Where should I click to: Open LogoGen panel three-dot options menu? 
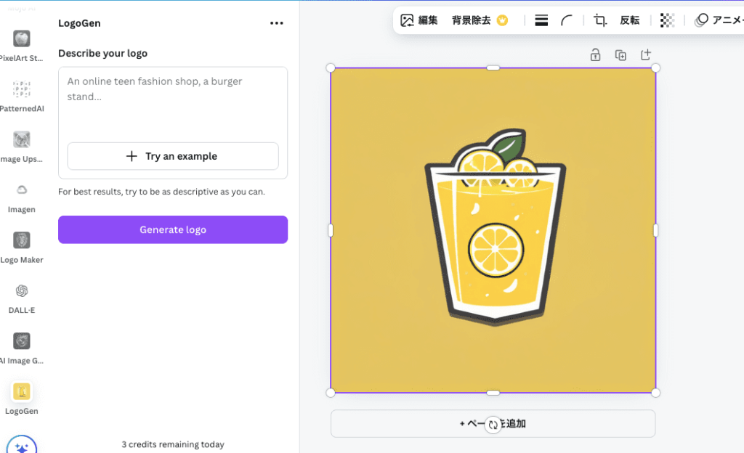coord(277,23)
